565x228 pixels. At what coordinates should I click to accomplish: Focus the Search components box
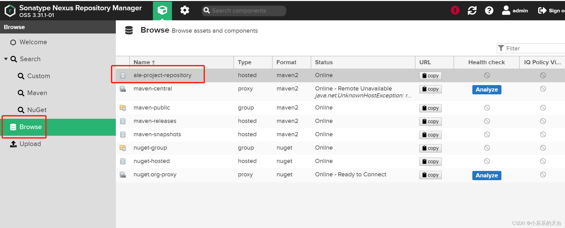coord(244,11)
